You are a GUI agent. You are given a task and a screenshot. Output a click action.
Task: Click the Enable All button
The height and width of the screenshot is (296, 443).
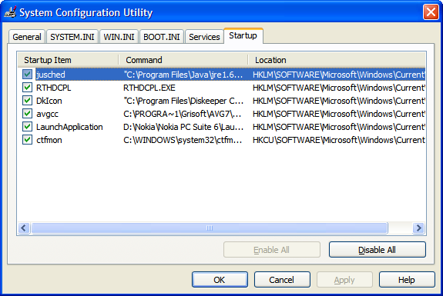(x=272, y=250)
